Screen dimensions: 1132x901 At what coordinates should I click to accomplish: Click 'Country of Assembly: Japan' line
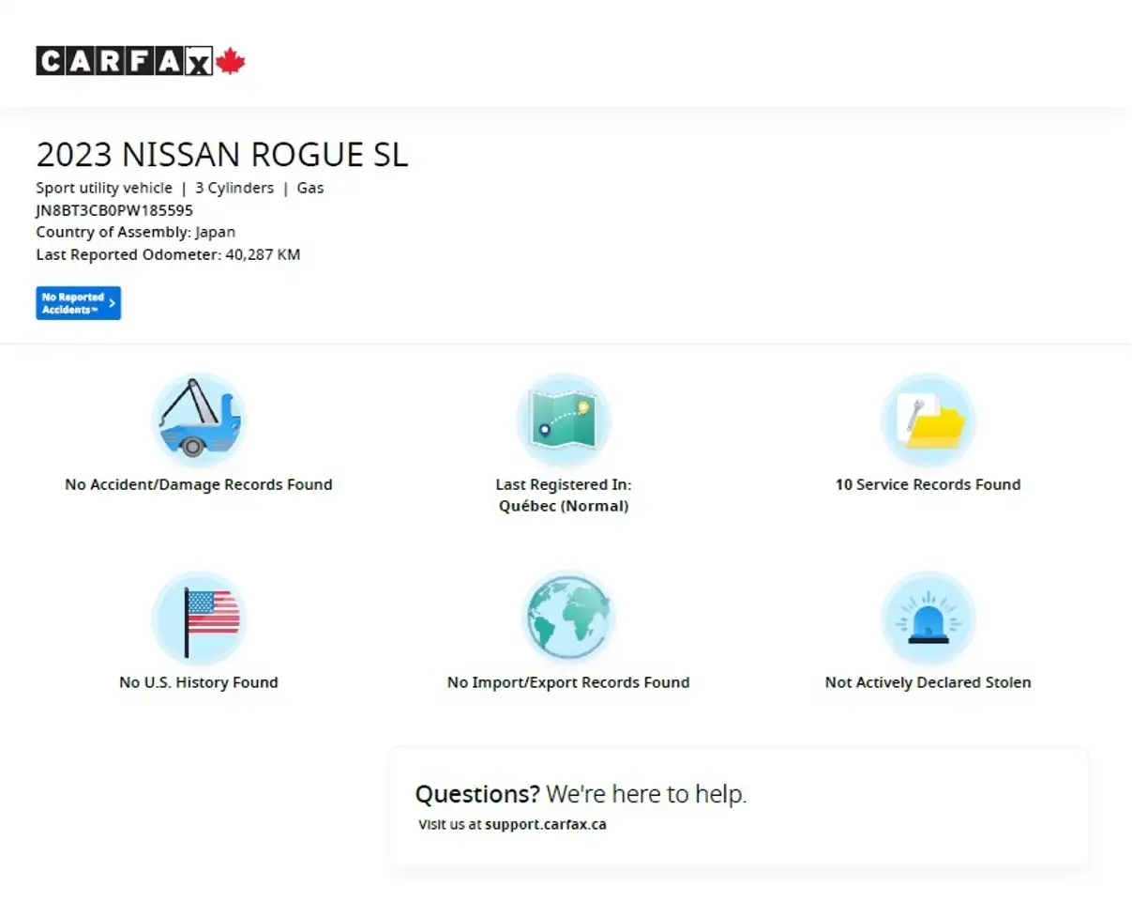(136, 232)
